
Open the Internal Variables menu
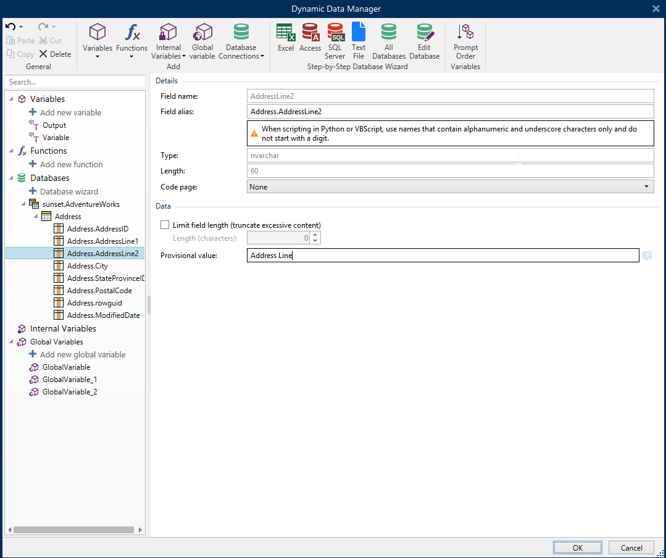[168, 40]
